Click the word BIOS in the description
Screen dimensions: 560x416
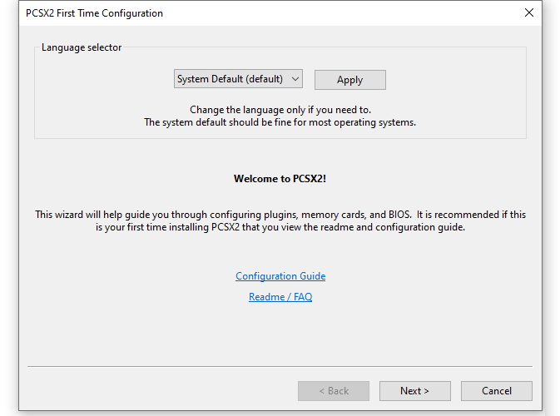pos(399,215)
